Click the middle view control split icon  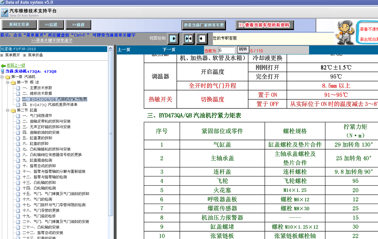pyautogui.click(x=188, y=39)
